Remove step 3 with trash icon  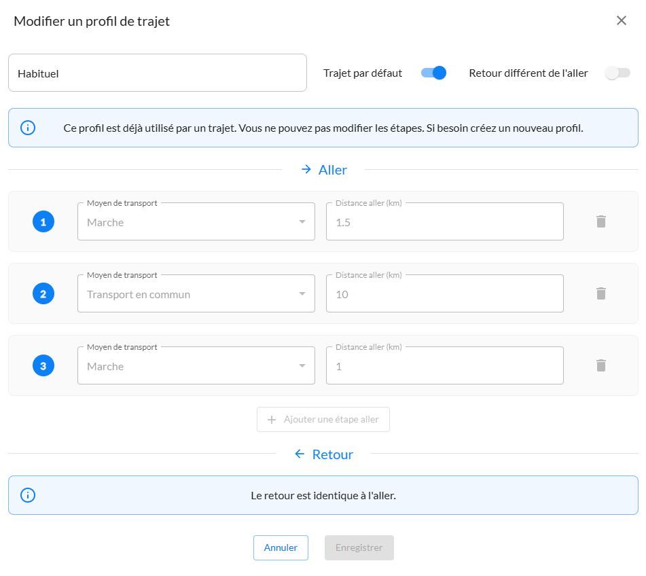[600, 365]
